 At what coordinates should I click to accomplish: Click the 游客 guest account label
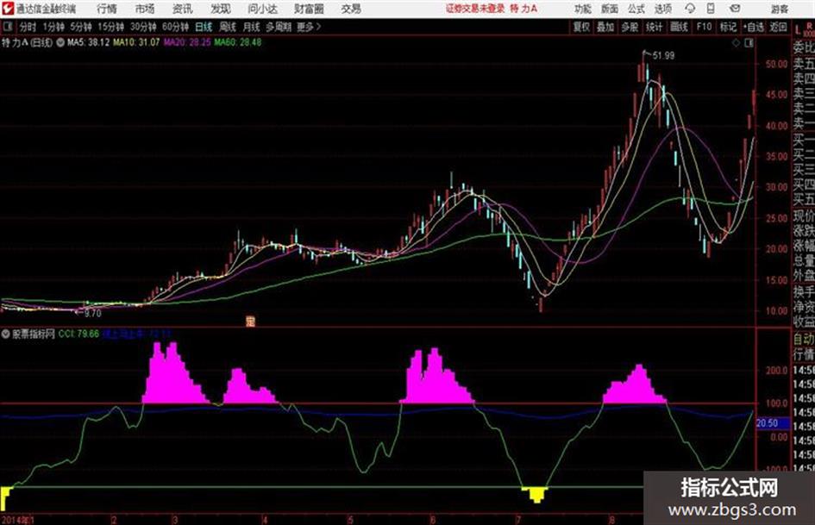pos(780,9)
